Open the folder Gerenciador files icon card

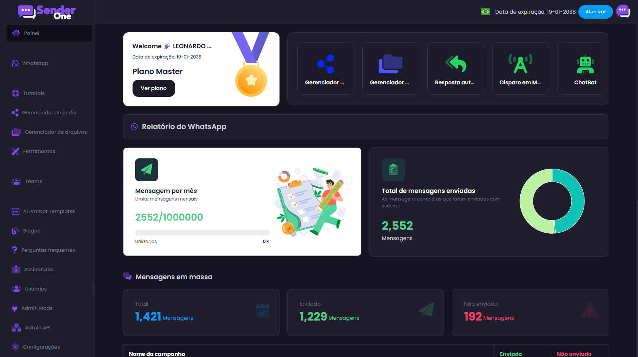click(x=390, y=68)
